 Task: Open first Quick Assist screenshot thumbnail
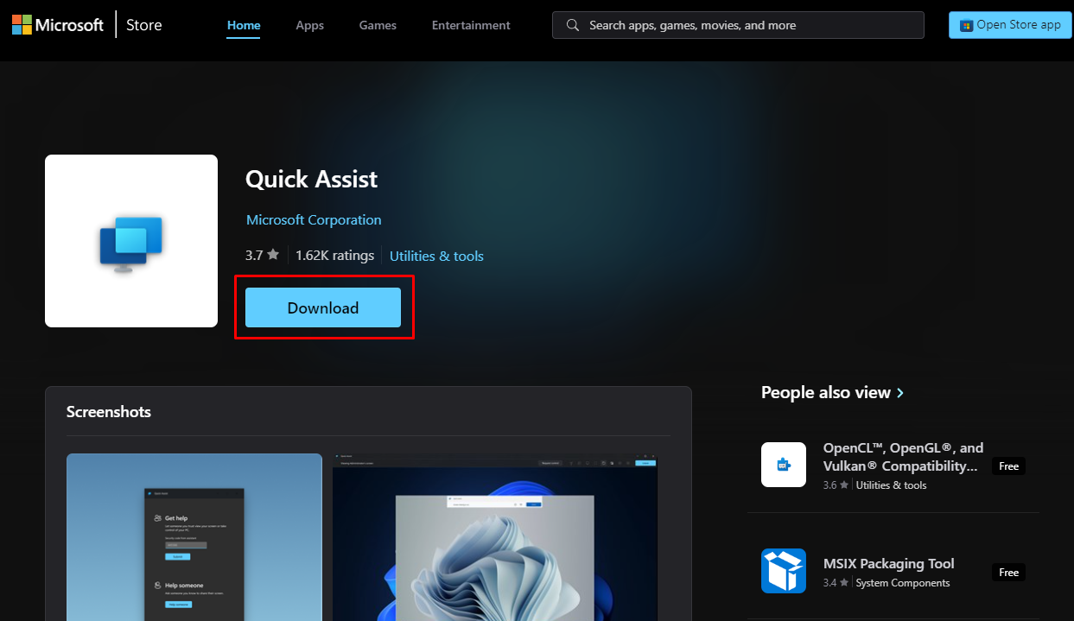click(194, 537)
